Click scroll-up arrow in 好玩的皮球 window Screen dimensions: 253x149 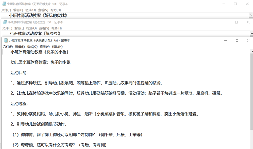(251, 15)
